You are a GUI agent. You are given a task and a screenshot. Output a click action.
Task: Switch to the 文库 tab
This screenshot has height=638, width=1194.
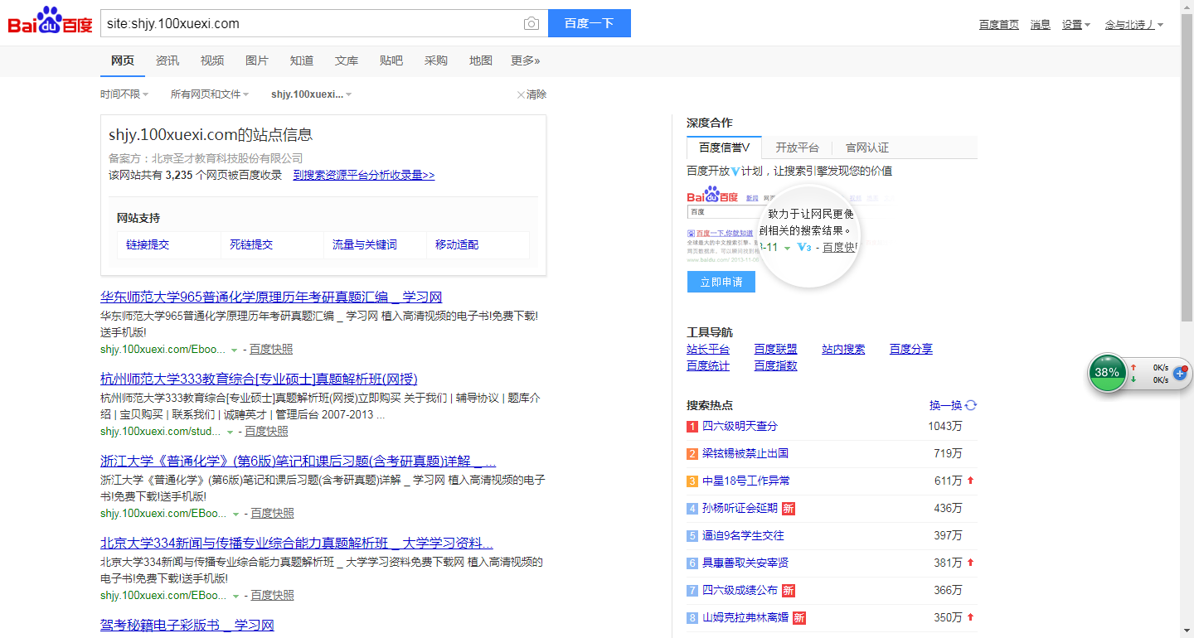[347, 60]
